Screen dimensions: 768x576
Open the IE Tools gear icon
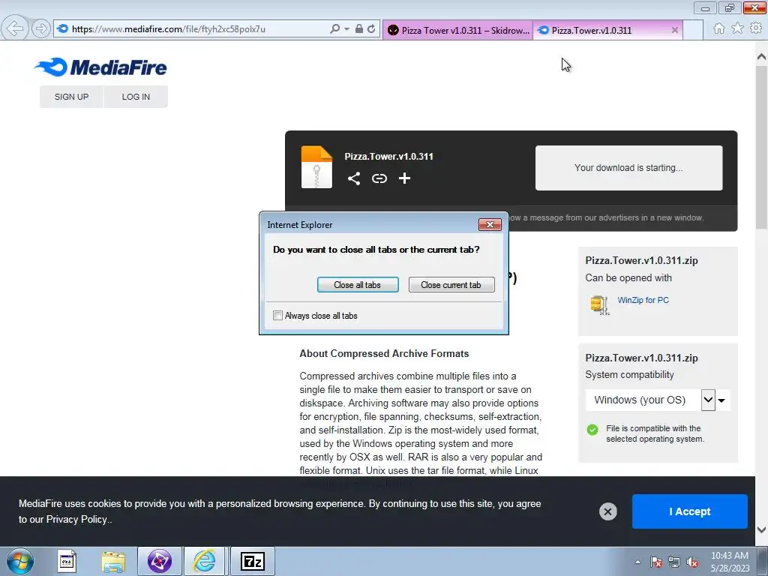756,28
